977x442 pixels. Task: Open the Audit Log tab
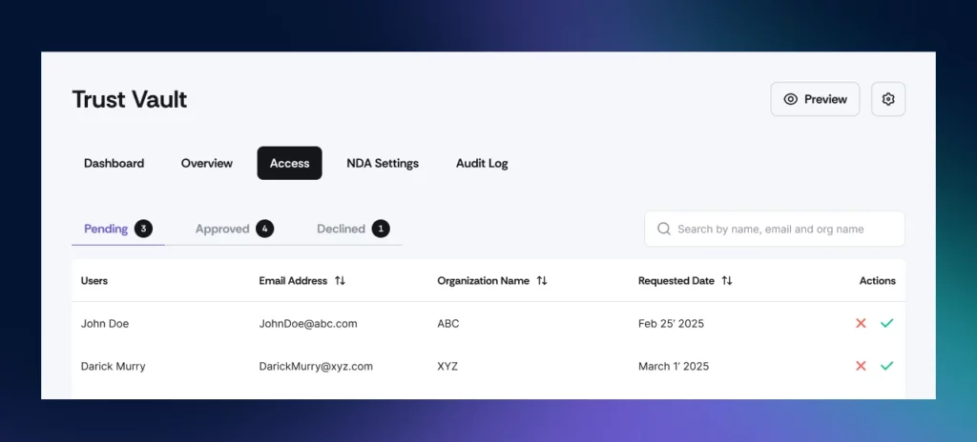482,163
